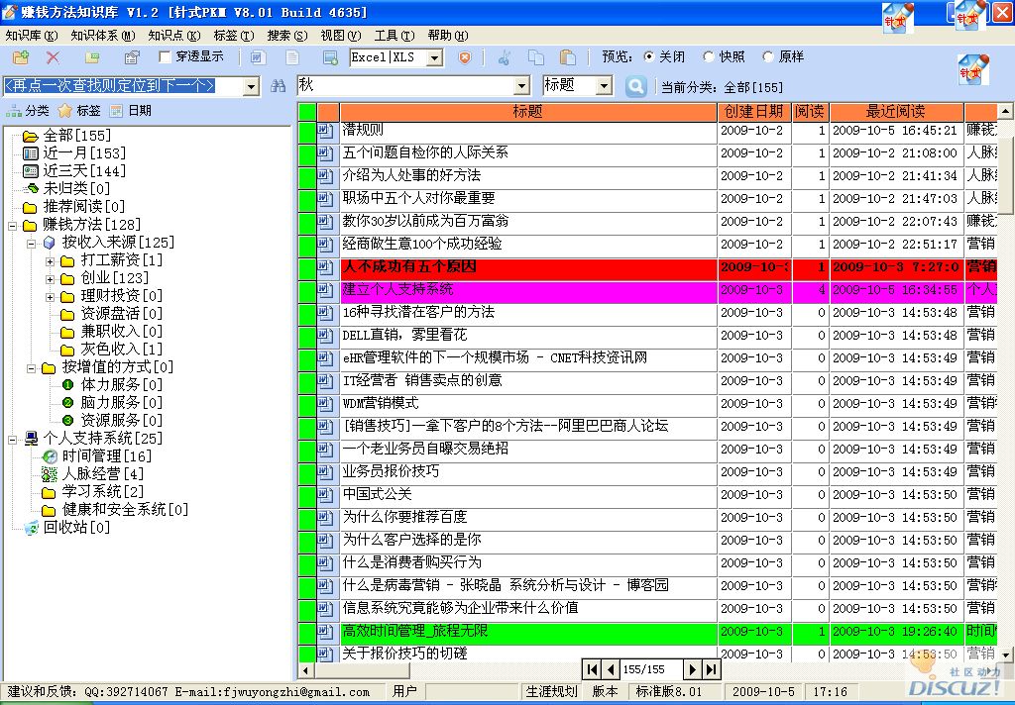Viewport: 1015px width, 705px height.
Task: Click the binoculars find icon
Action: 279,86
